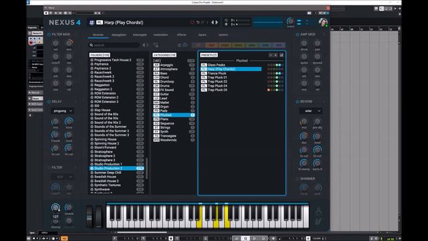Choose the Arpeggio category
Screen dimensions: 428x241
tap(174, 65)
